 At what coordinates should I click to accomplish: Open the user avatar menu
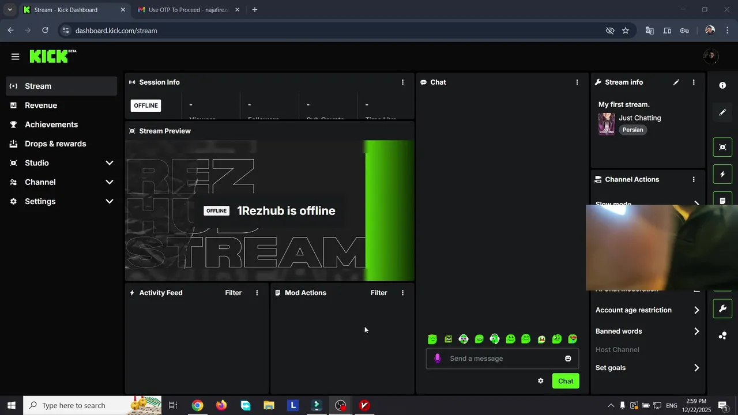click(711, 56)
